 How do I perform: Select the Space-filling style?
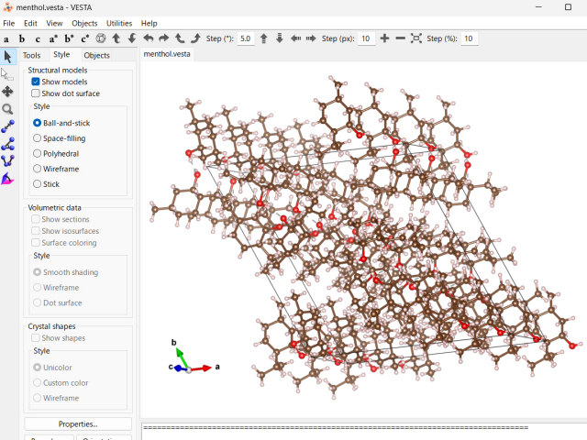point(37,138)
